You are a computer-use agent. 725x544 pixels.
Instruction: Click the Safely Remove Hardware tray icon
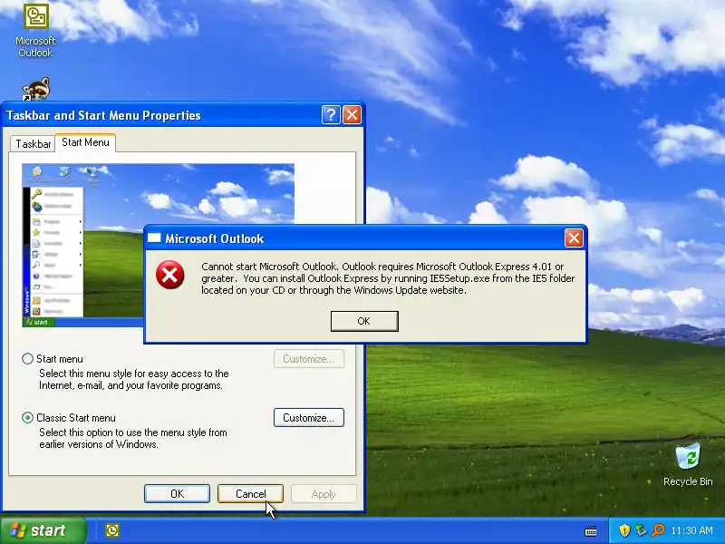tap(641, 530)
